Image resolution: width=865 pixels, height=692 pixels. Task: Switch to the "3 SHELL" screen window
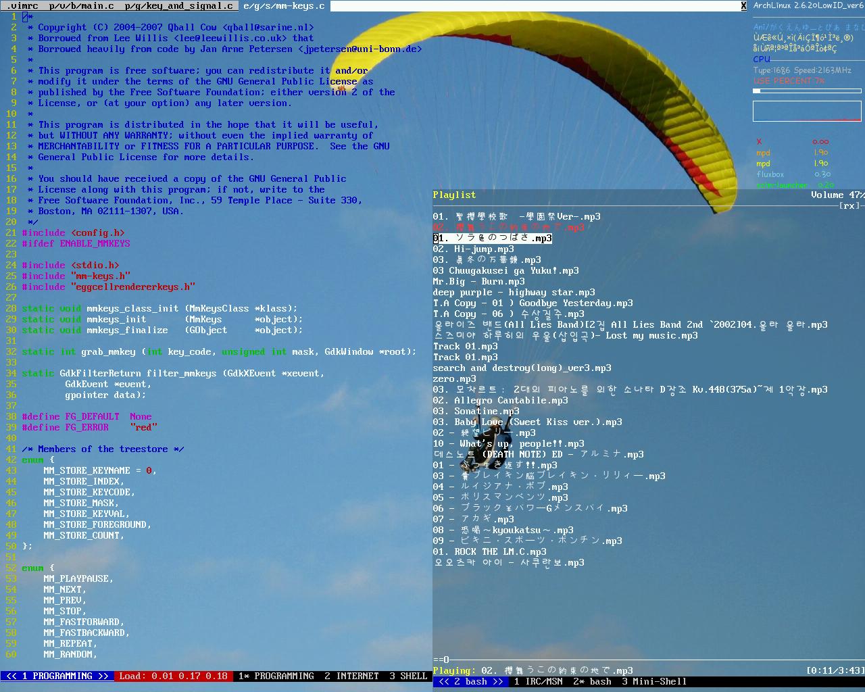pos(408,676)
